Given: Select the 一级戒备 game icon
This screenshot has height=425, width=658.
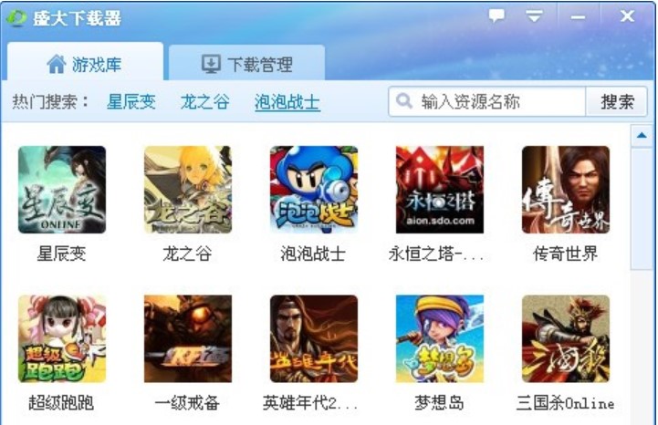Looking at the screenshot, I should (188, 338).
